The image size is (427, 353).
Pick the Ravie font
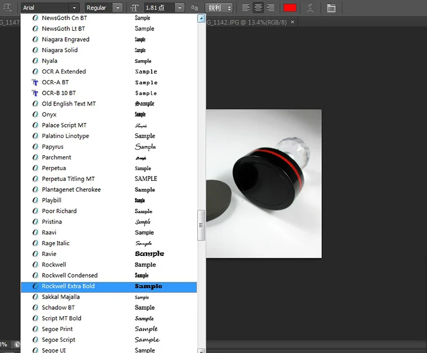pos(109,254)
